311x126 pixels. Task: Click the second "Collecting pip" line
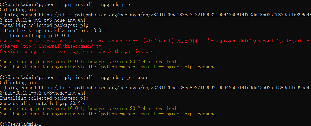tap(18, 83)
